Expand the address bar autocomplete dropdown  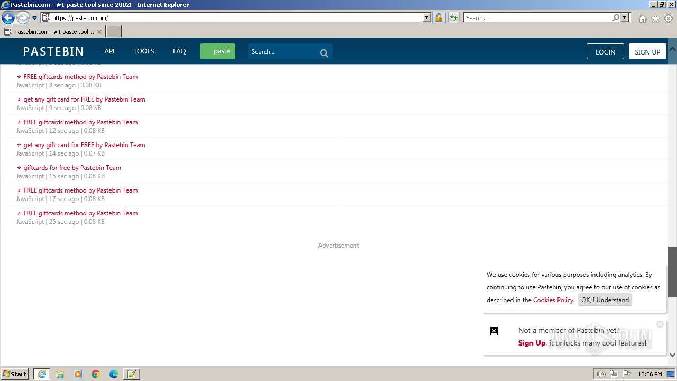(427, 18)
